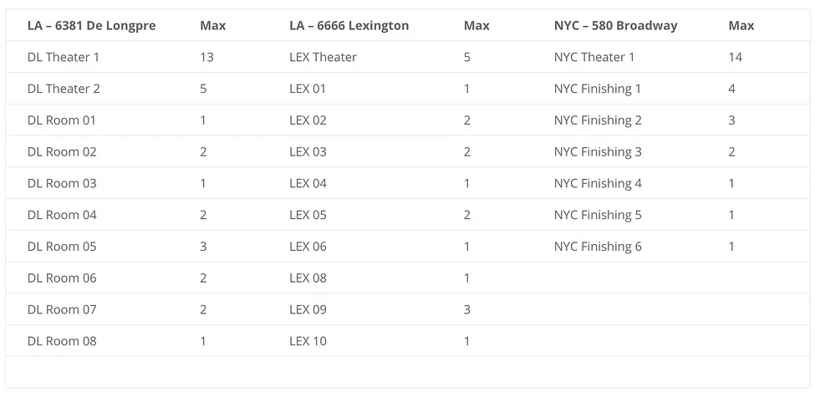Select the DL Theater 1 cell
This screenshot has height=398, width=820.
pos(64,58)
